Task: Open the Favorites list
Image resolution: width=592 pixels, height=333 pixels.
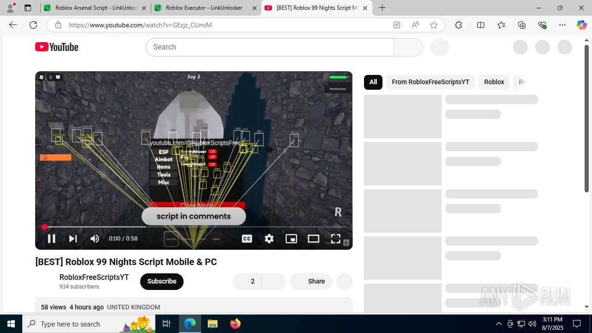Action: click(501, 25)
